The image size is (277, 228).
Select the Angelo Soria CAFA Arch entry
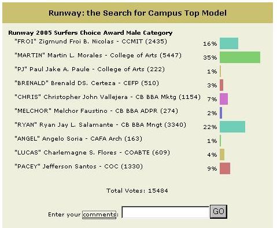click(x=78, y=139)
